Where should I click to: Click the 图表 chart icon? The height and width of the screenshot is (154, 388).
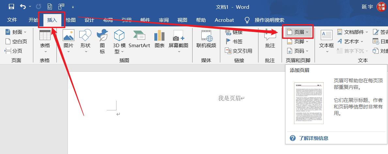[x=159, y=35]
